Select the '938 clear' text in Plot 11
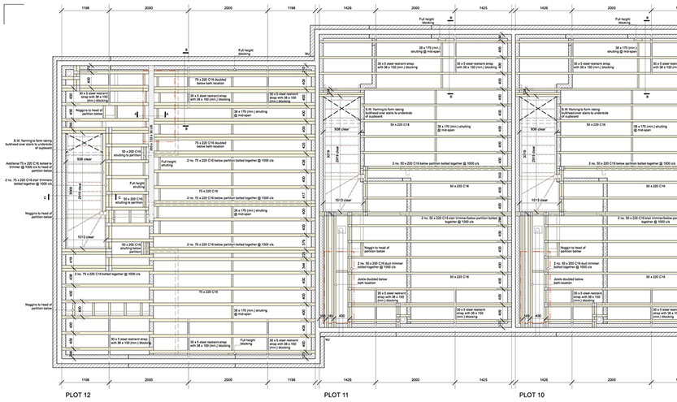Image resolution: width=677 pixels, height=402 pixels. (x=334, y=128)
